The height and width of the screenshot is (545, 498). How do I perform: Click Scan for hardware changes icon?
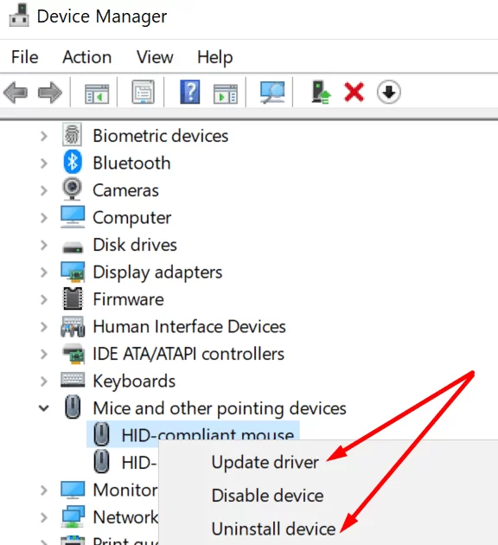pos(272,92)
